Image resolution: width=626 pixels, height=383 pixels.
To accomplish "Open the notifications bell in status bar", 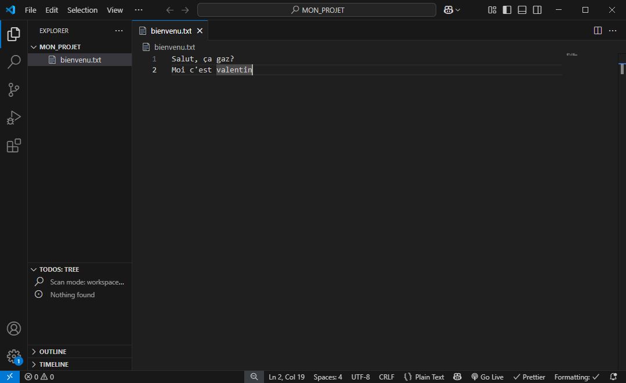I will tap(613, 377).
